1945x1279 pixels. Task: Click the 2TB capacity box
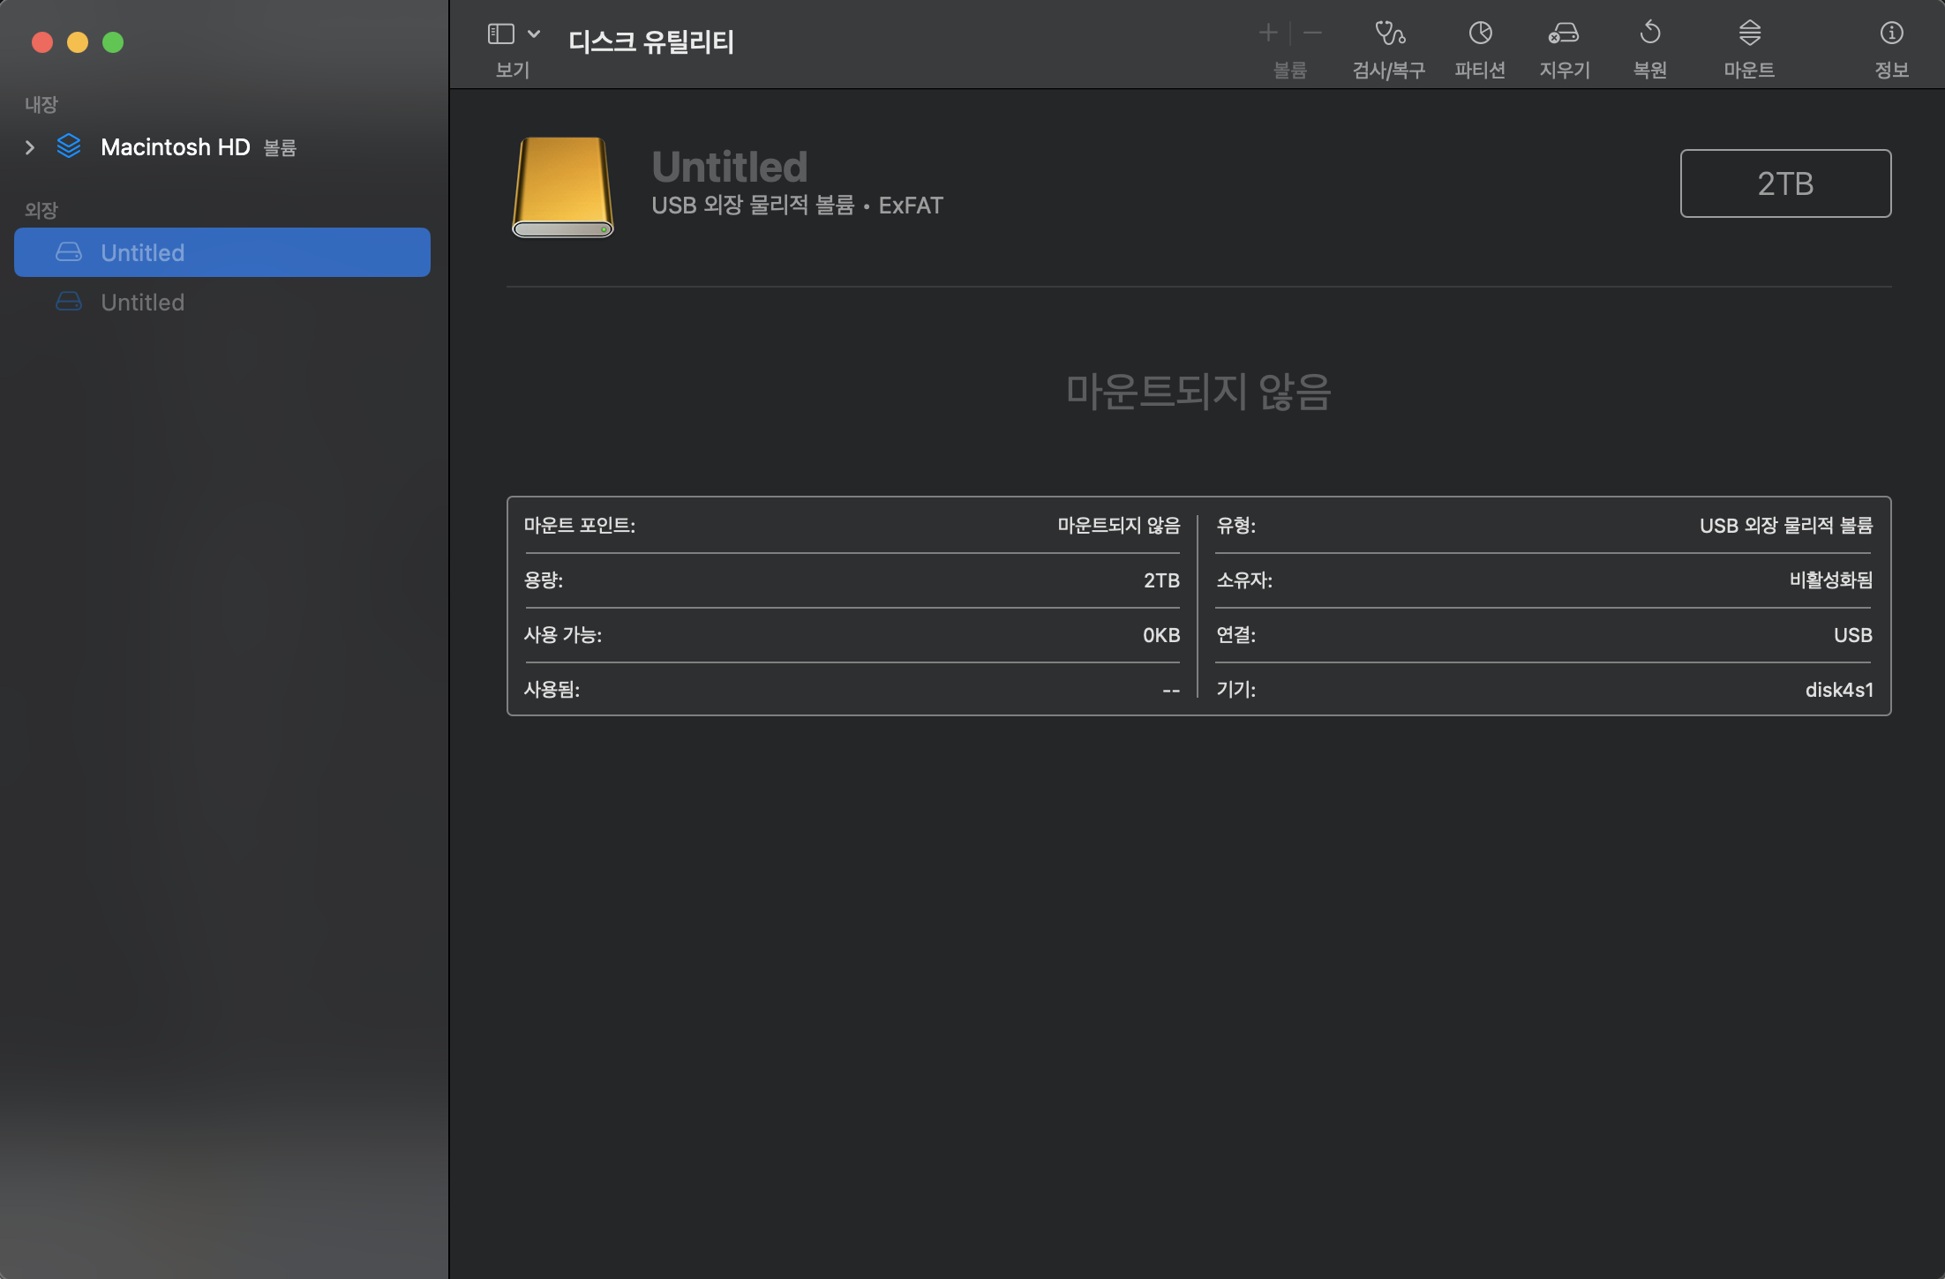1784,183
